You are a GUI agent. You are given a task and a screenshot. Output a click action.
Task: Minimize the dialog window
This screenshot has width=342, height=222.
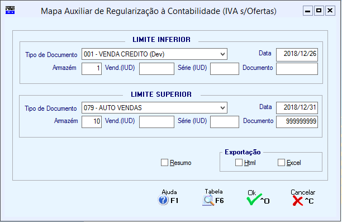tap(308, 11)
